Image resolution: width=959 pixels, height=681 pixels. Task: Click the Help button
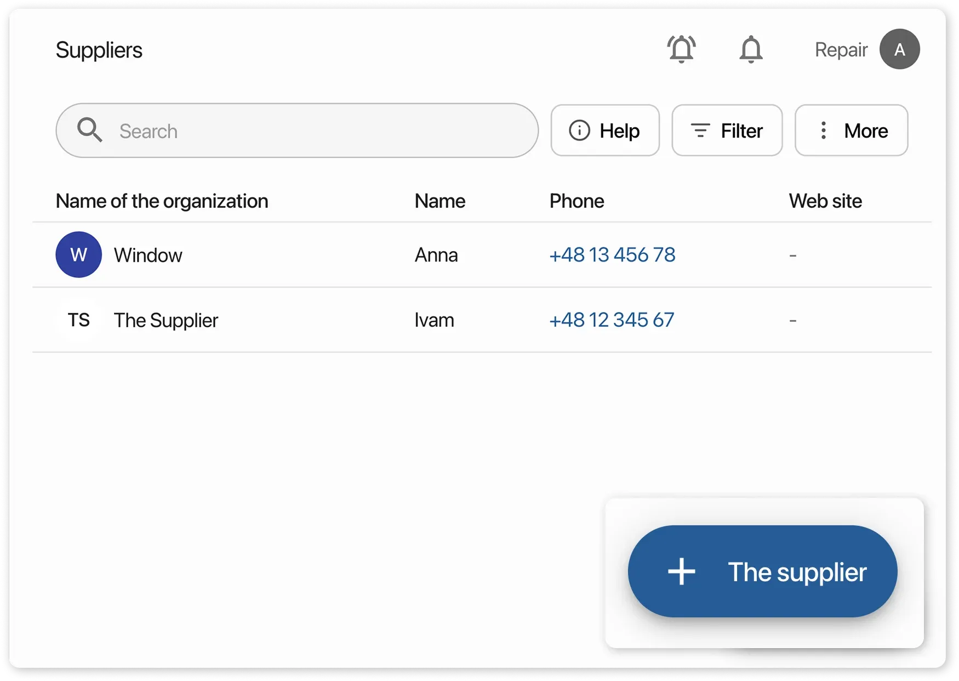pyautogui.click(x=605, y=130)
